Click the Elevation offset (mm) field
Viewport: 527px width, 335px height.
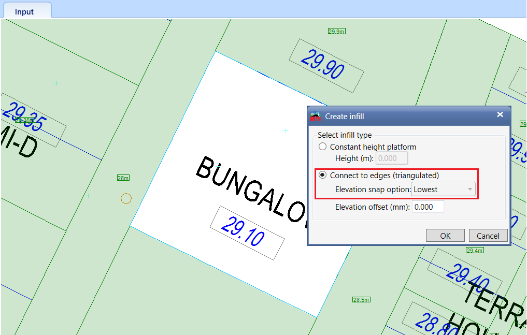(428, 207)
